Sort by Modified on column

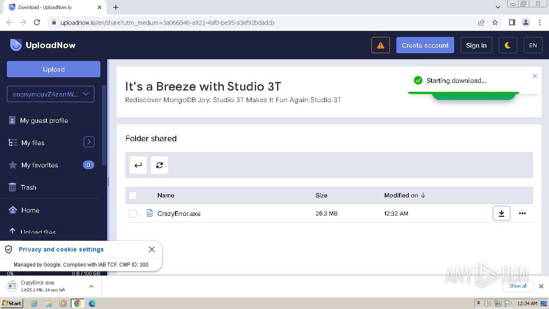[405, 195]
